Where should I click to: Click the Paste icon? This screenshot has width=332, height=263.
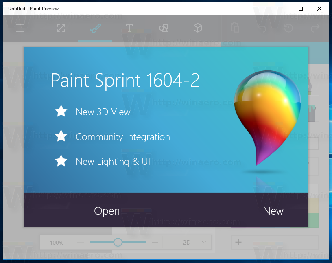[234, 28]
